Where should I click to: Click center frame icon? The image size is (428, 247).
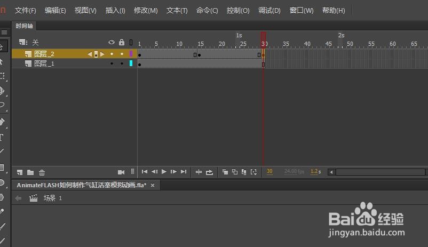tap(199, 172)
